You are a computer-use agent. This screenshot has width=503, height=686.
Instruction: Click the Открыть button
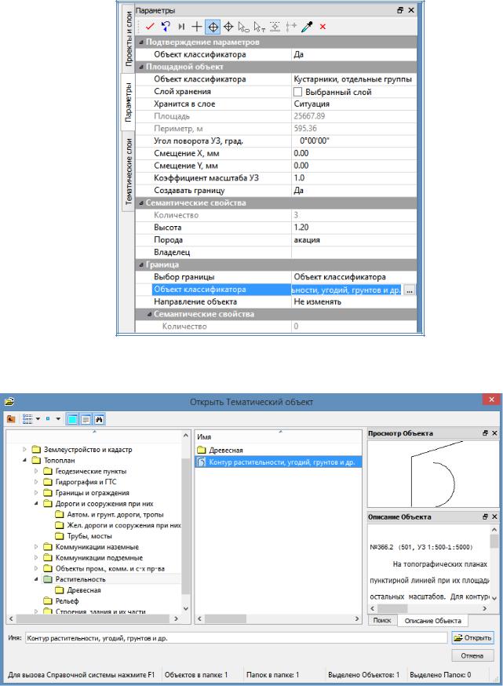[x=472, y=638]
